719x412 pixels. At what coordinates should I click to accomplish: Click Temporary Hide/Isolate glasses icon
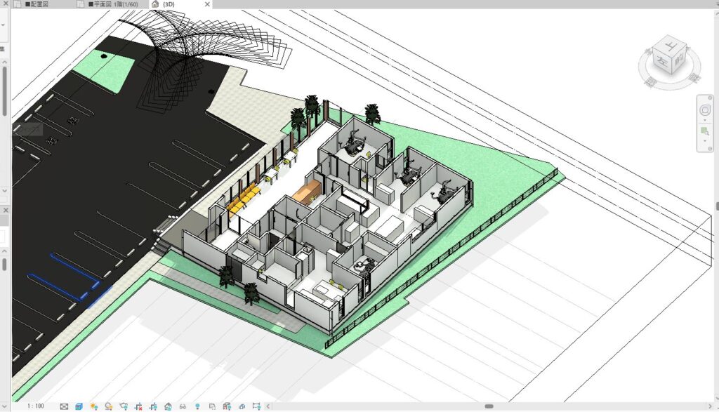point(183,406)
